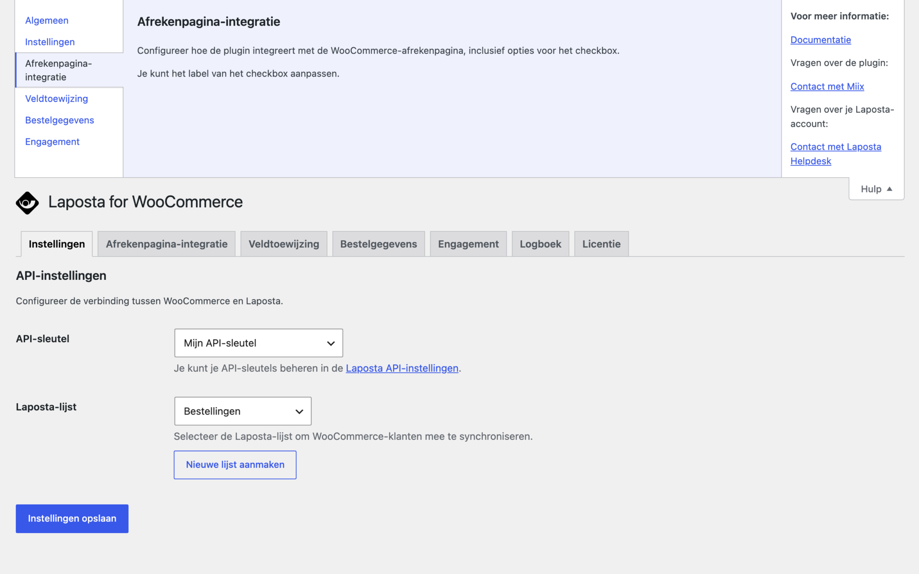Click the Afrekenpagina-integratie help heading

coord(209,22)
